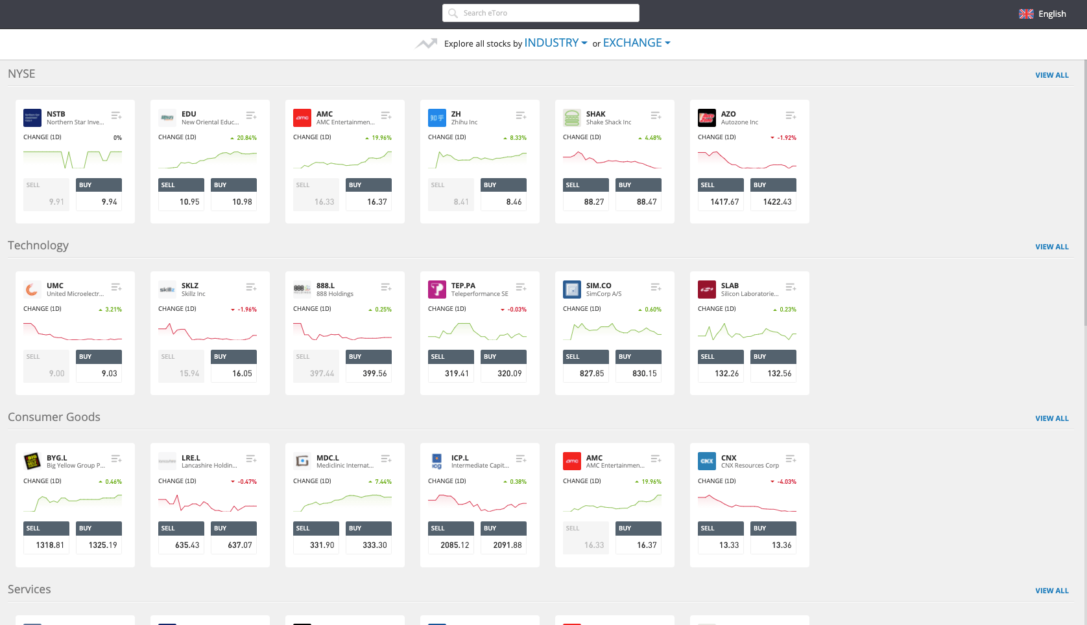Add SHAK to watchlist icon
Screen dimensions: 1087x625
coord(656,115)
